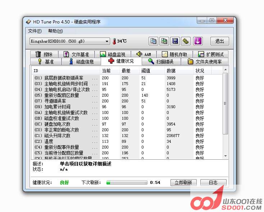Open the 扫描错误 error scan tab
This screenshot has height=212, width=264.
pyautogui.click(x=161, y=62)
